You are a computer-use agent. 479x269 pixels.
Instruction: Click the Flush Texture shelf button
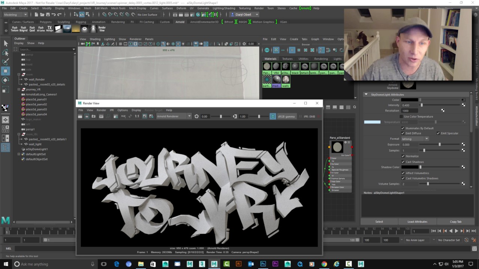coord(15,29)
